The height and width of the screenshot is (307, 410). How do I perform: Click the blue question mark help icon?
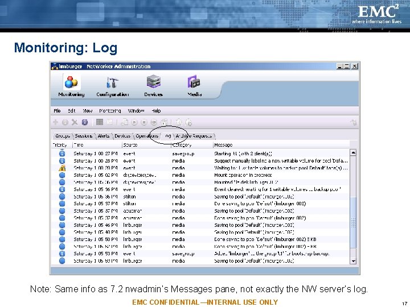pos(85,122)
